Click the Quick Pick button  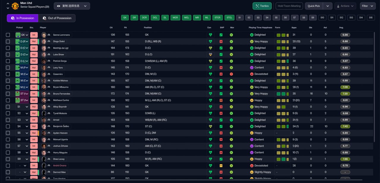[x=314, y=6]
